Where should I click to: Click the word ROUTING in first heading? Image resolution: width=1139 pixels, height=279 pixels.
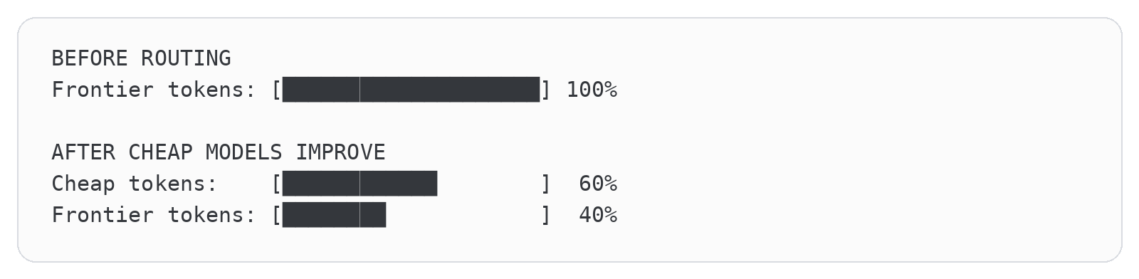[186, 58]
